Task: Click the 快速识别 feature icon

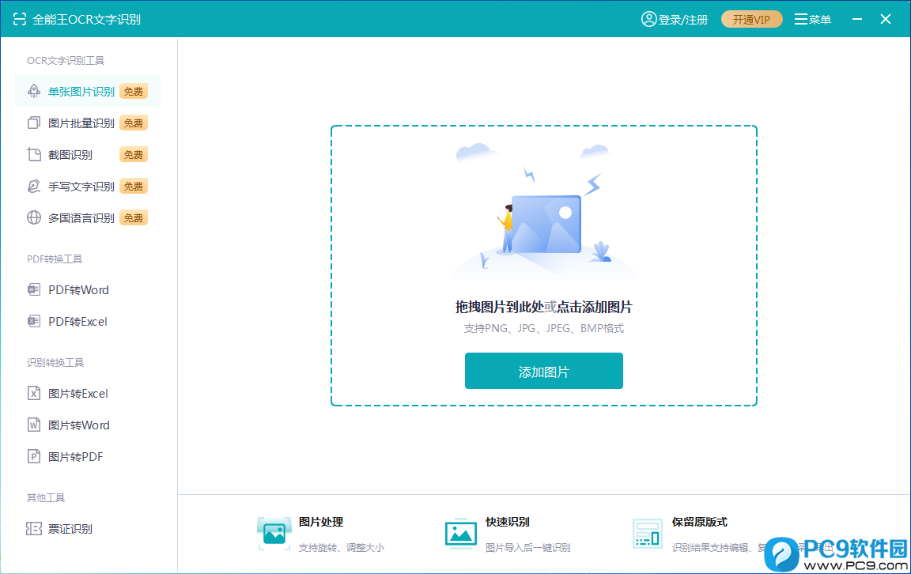Action: [461, 534]
